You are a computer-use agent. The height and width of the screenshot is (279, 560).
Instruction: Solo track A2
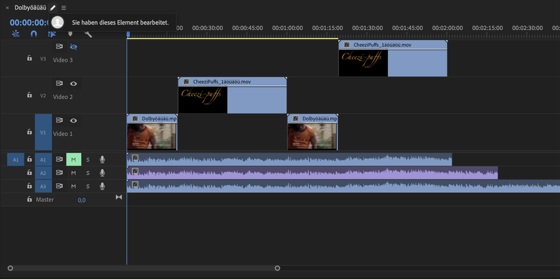point(88,173)
